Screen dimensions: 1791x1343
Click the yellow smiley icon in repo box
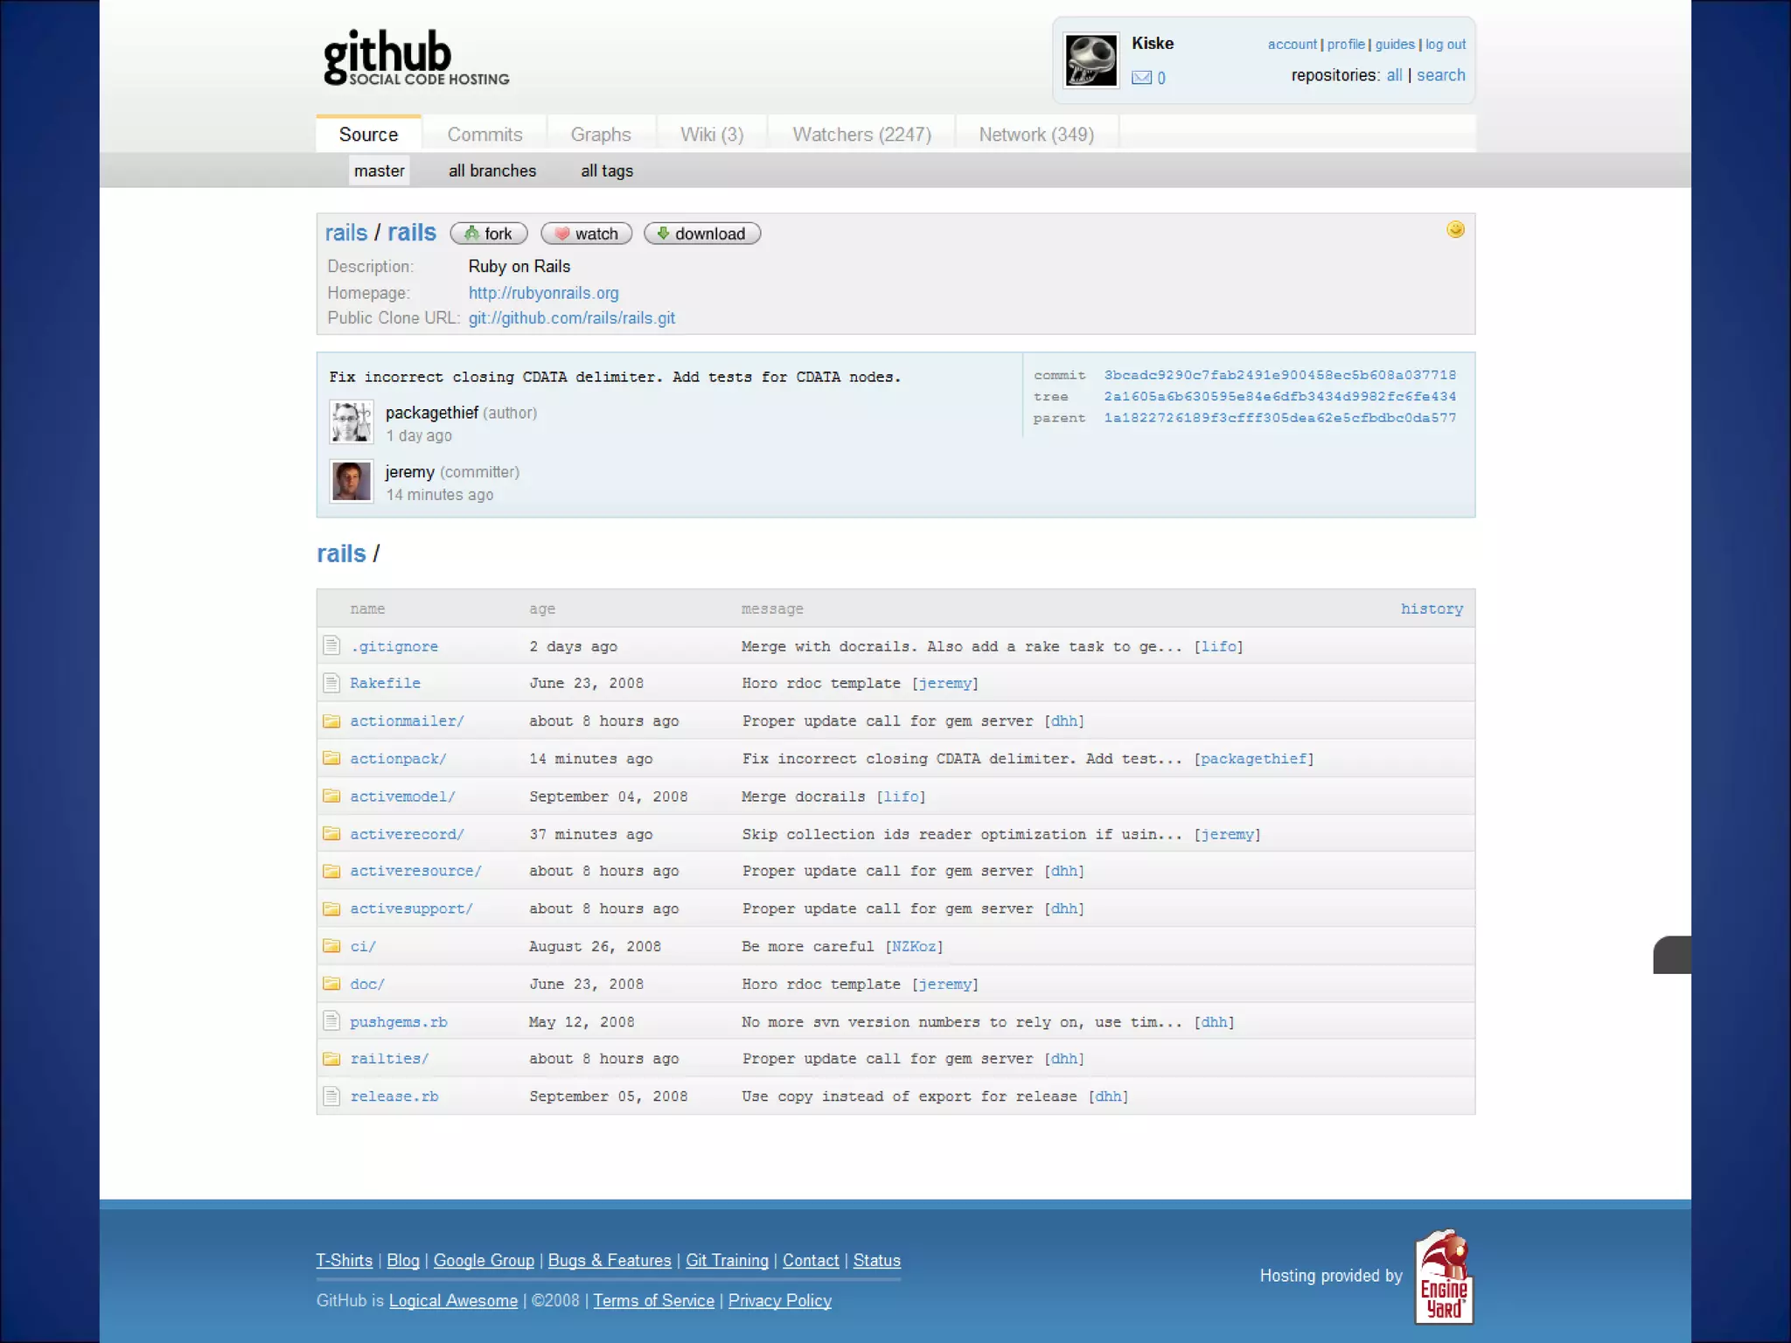pyautogui.click(x=1455, y=230)
